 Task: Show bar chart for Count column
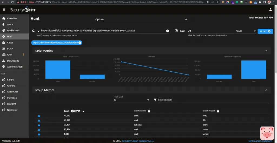(75, 111)
